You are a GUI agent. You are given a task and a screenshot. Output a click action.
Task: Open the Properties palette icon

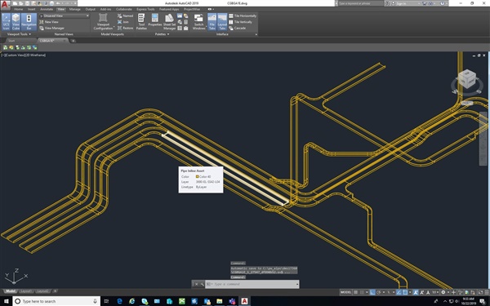click(155, 22)
